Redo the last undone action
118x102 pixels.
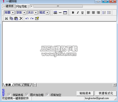pyautogui.click(x=32, y=18)
